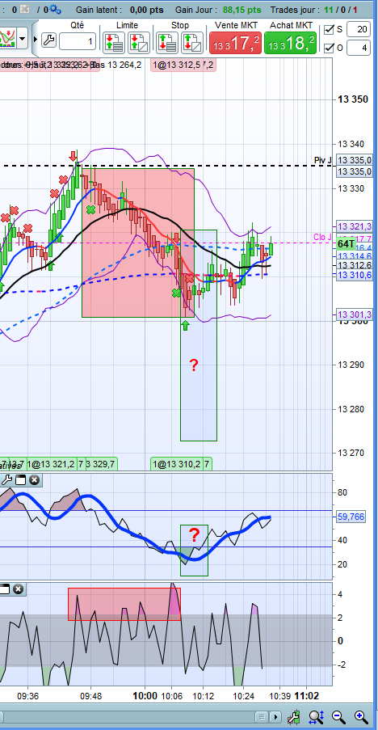Screen dimensions: 378x730
Task: Close the stochastic indicator panel
Action: coord(35,480)
